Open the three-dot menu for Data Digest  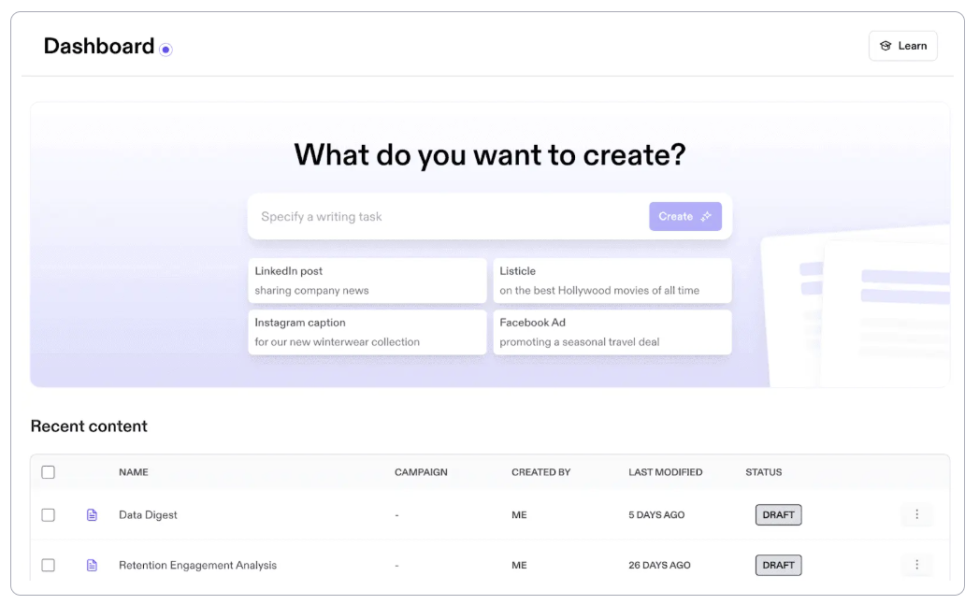point(917,514)
